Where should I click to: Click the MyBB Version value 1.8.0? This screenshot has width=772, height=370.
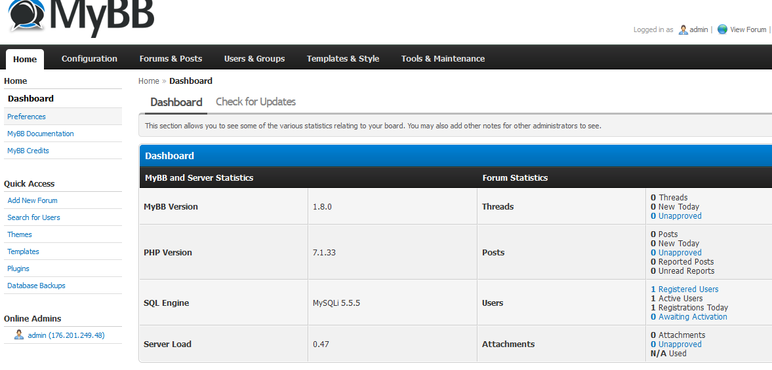point(323,207)
